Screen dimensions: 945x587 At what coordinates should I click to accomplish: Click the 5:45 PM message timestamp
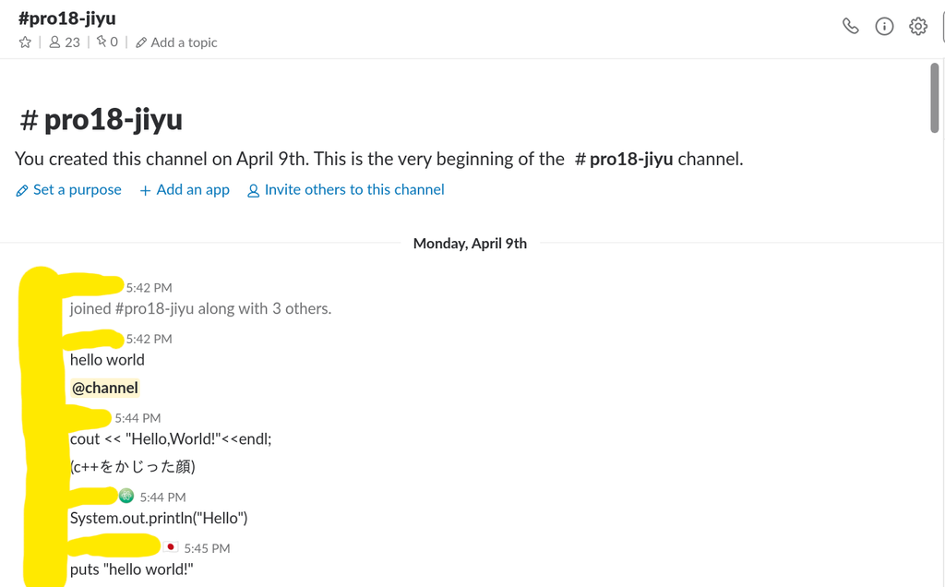pyautogui.click(x=207, y=548)
